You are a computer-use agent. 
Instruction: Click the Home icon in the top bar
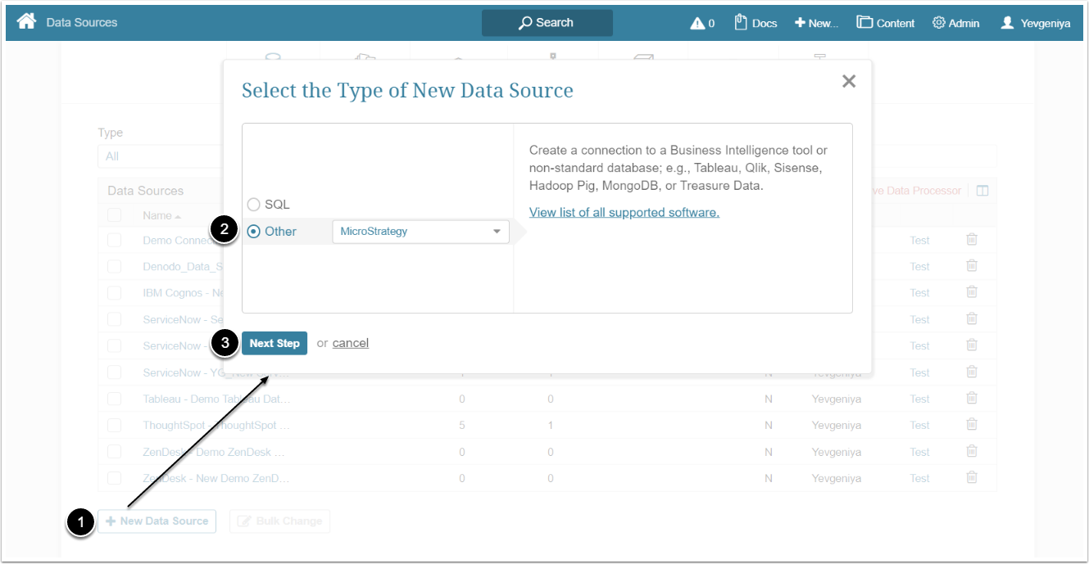(x=26, y=22)
